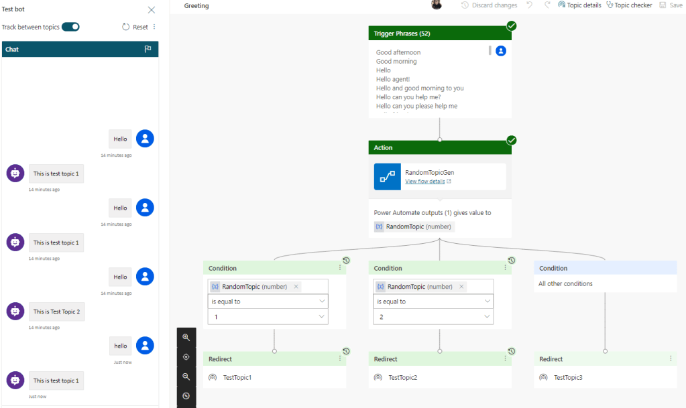Open the value dropdown showing 1
Viewport: 686px width, 408px height.
click(x=268, y=317)
